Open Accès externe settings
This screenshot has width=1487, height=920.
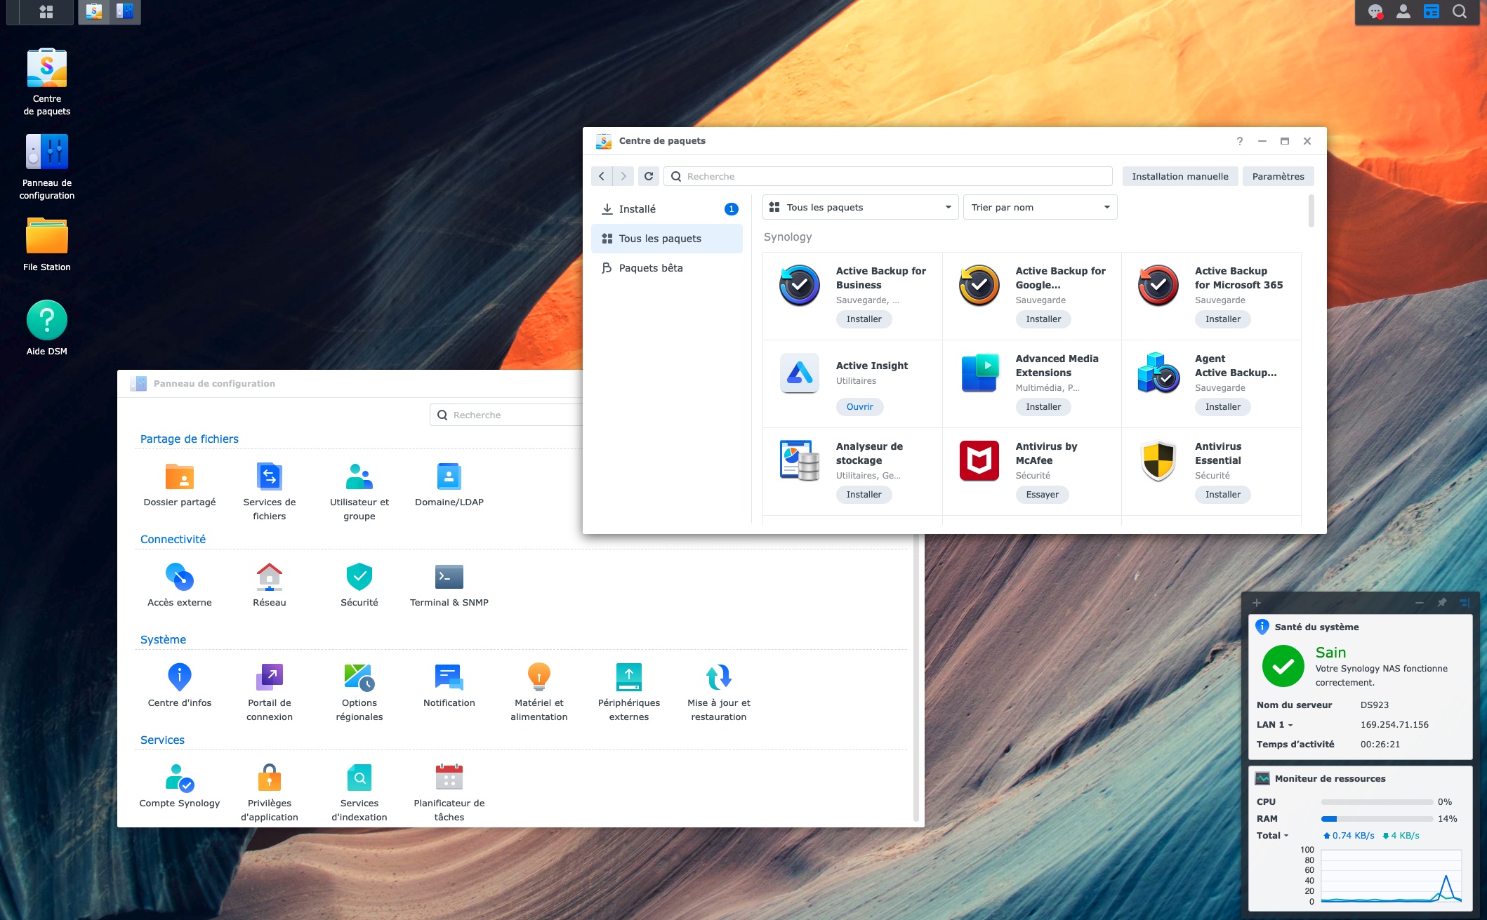click(x=180, y=585)
